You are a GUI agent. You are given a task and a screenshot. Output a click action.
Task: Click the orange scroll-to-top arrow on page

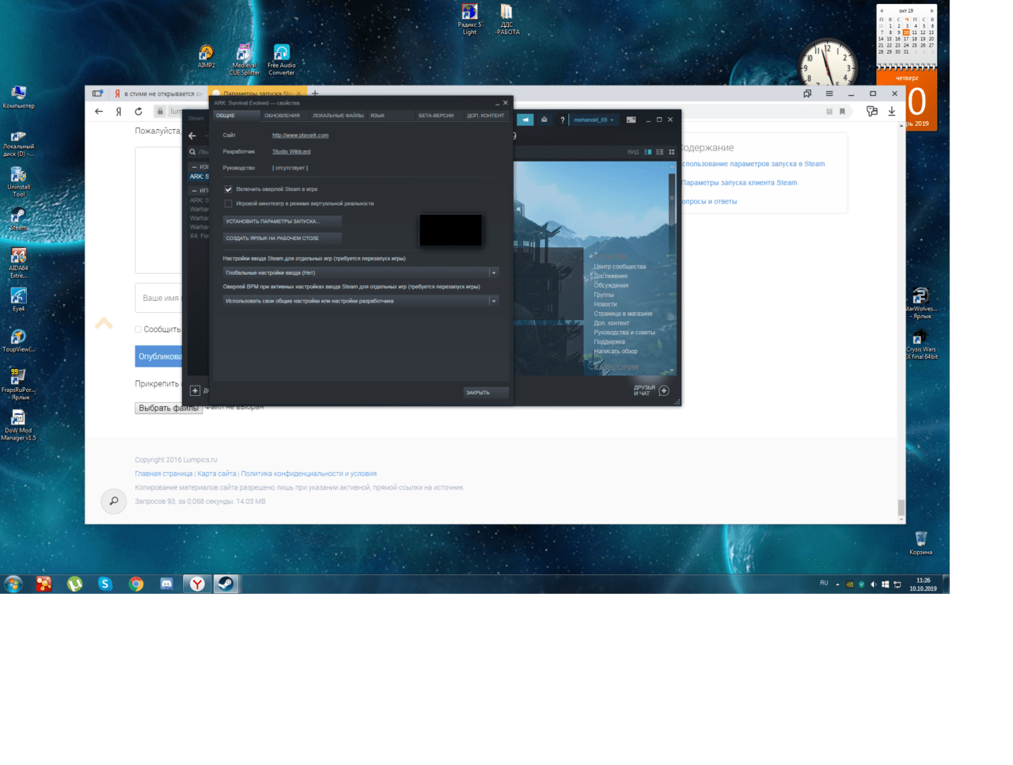[104, 323]
